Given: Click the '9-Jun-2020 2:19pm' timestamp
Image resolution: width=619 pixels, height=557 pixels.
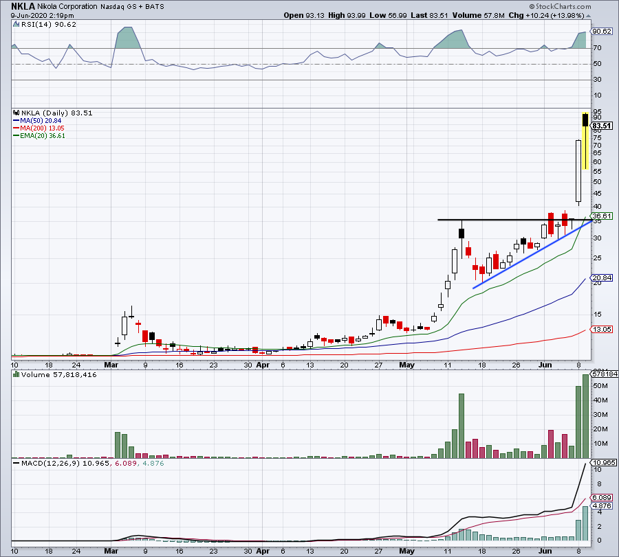Looking at the screenshot, I should tap(42, 16).
